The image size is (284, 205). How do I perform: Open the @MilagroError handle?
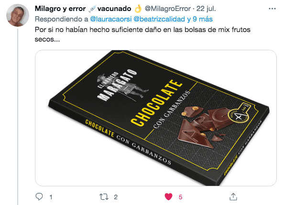pos(167,9)
